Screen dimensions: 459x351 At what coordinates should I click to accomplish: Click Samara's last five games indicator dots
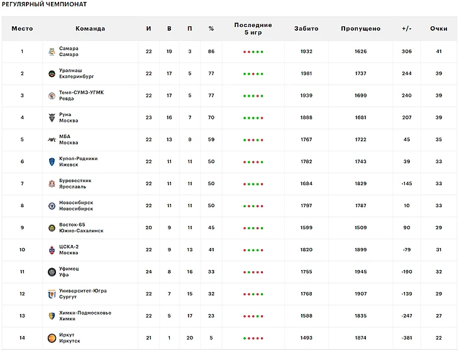[x=253, y=51]
